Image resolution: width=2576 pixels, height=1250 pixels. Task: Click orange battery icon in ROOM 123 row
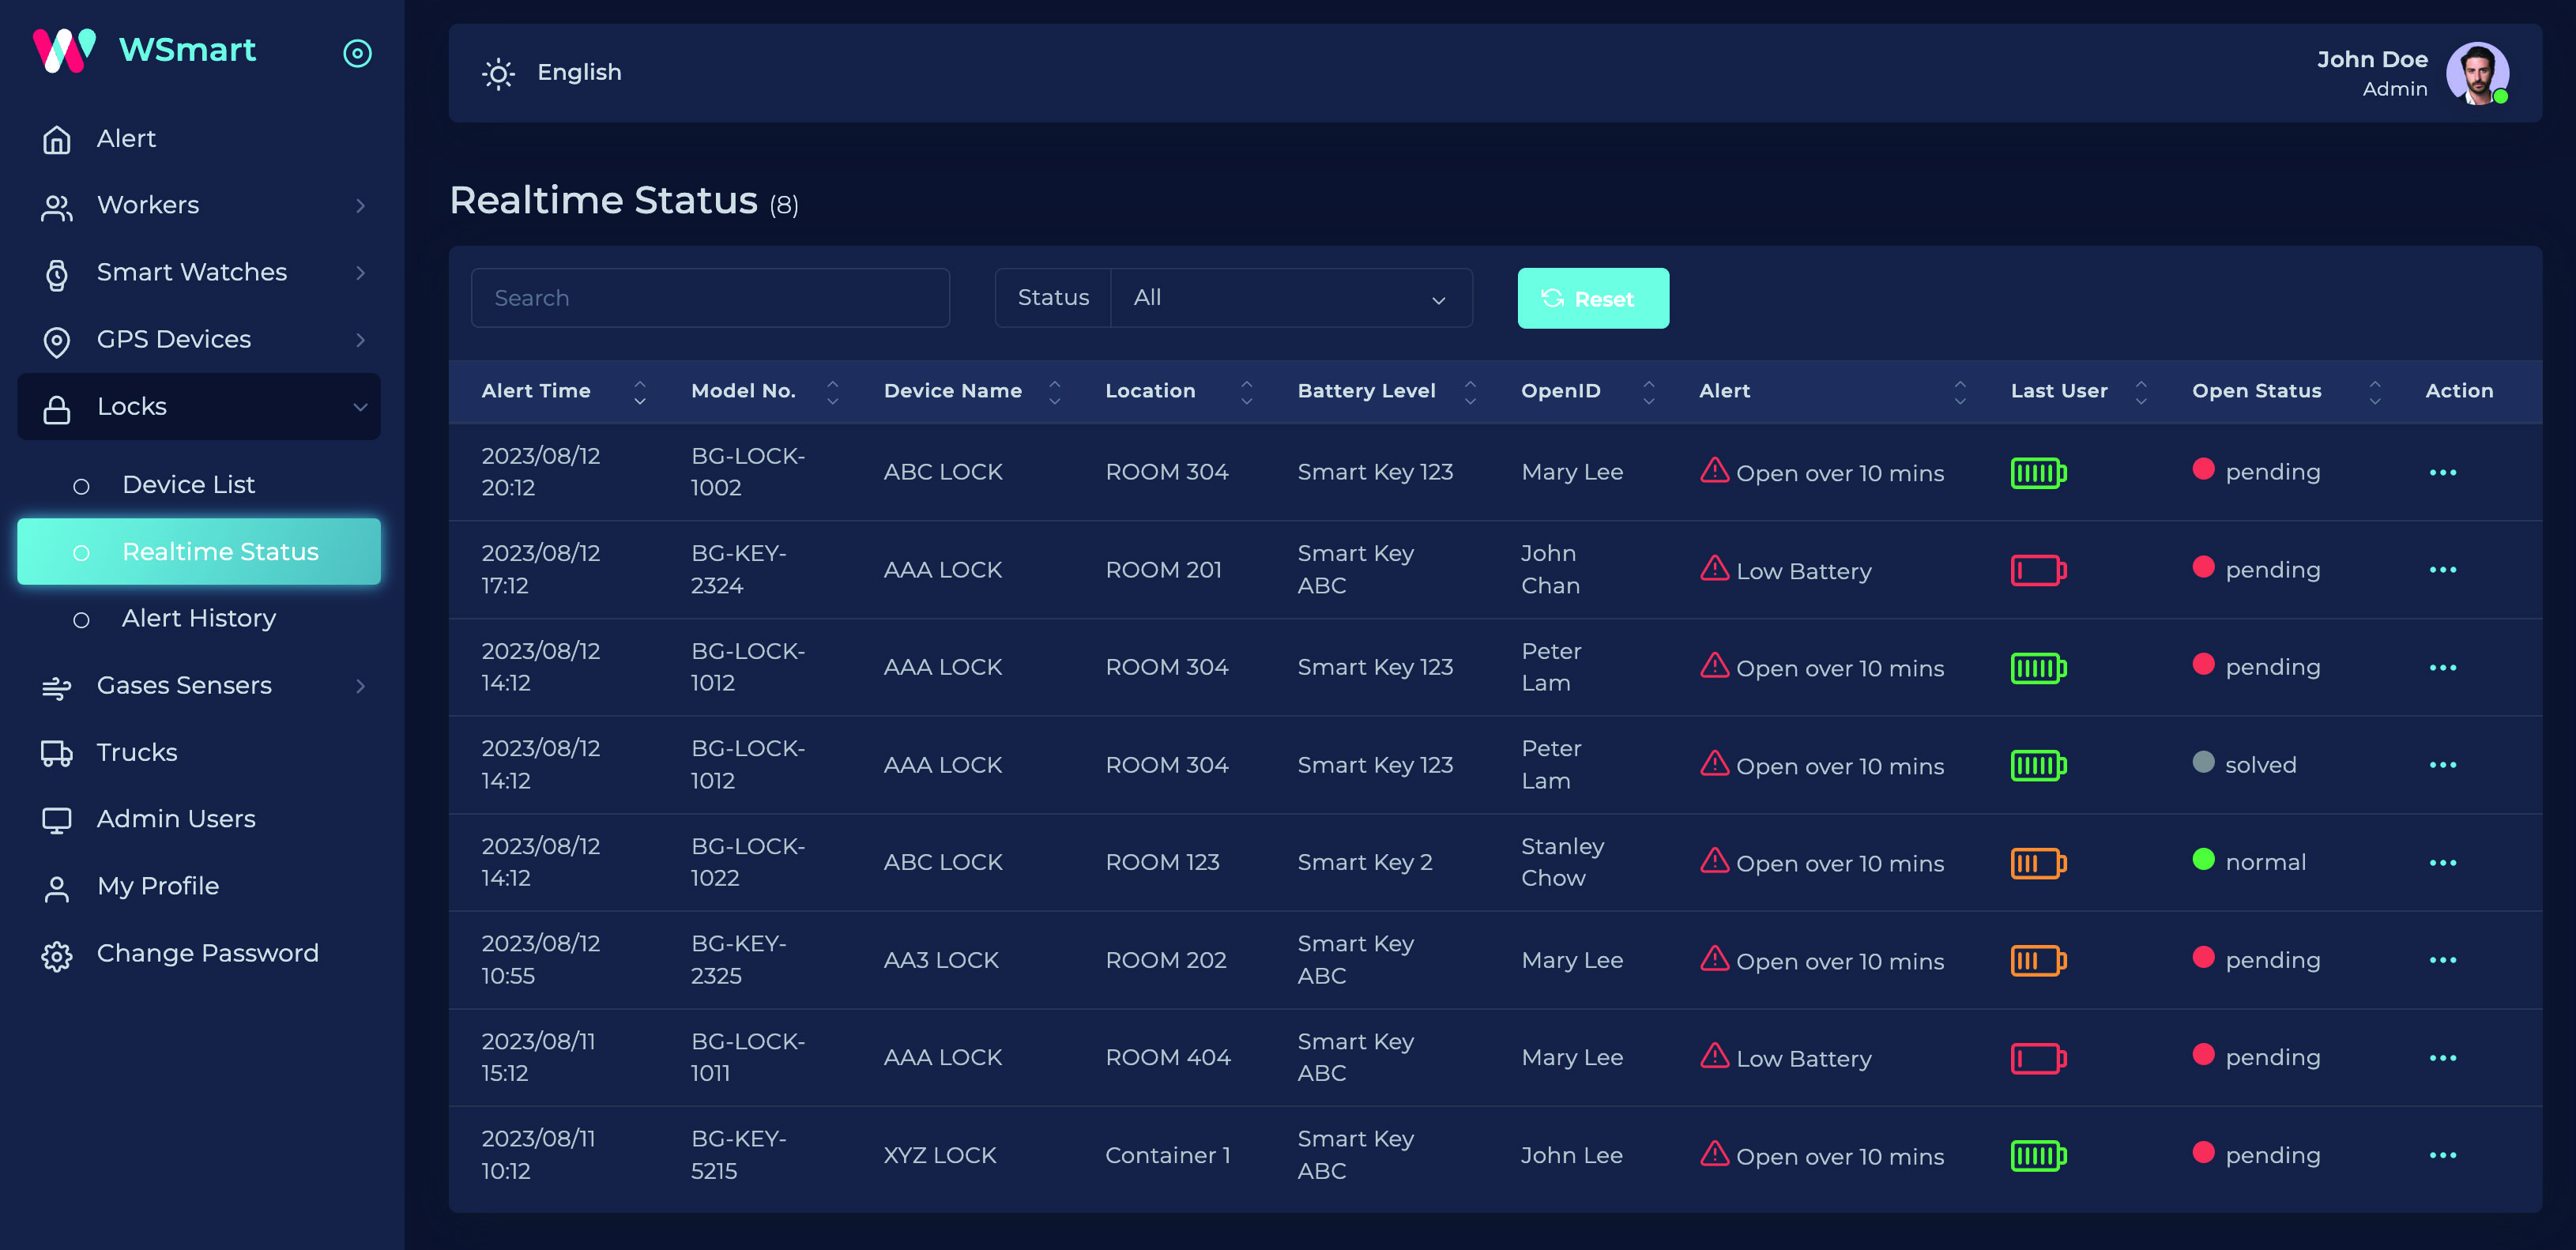2038,863
